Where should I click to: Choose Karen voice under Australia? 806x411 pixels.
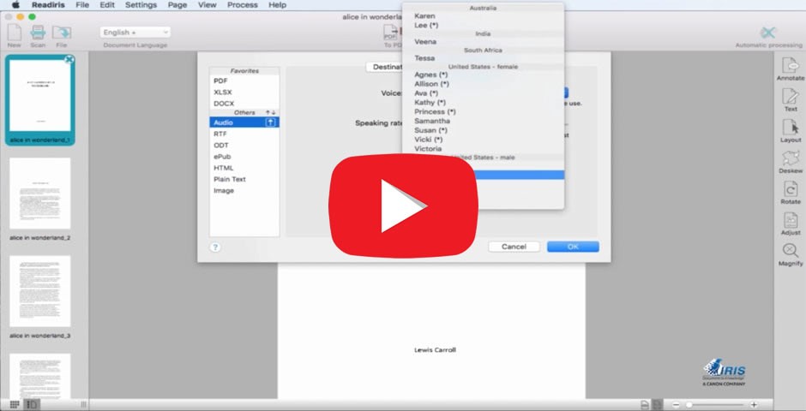483,16
